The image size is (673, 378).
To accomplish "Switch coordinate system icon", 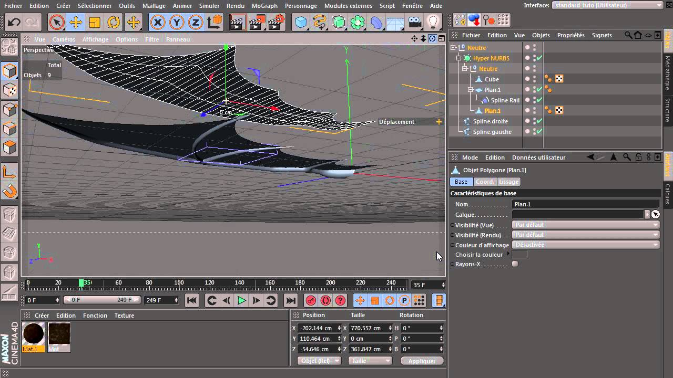I will pos(215,22).
